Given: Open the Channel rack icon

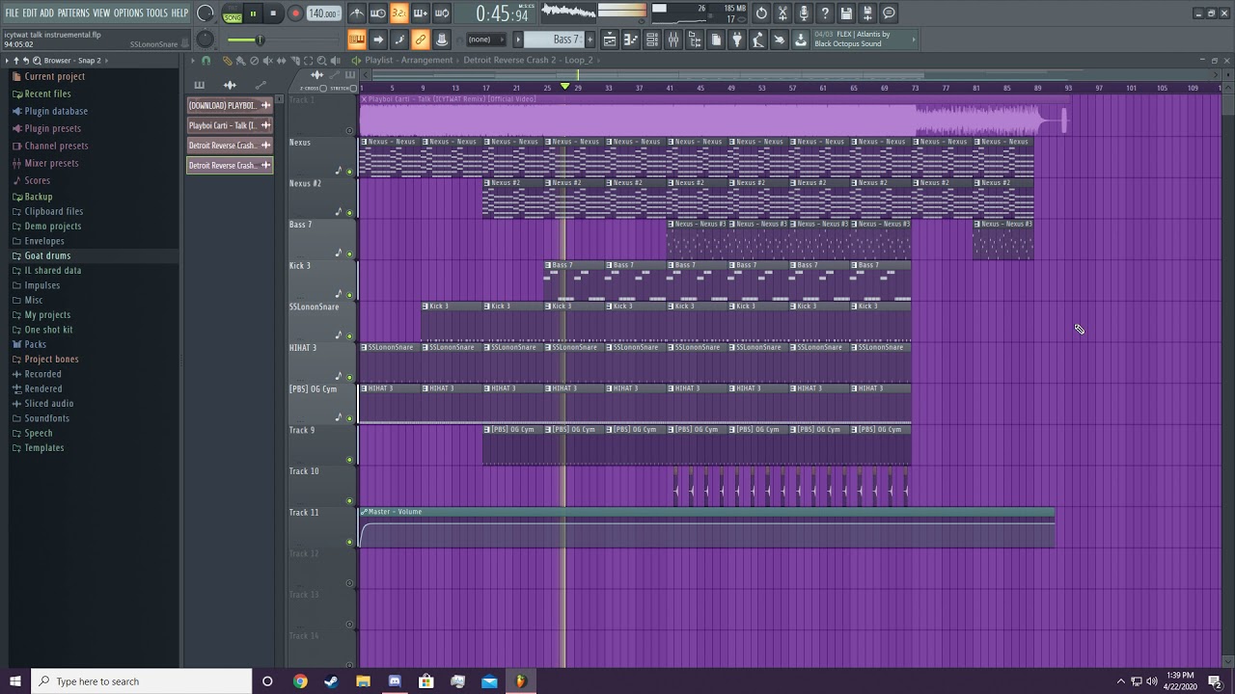Looking at the screenshot, I should click(x=651, y=40).
